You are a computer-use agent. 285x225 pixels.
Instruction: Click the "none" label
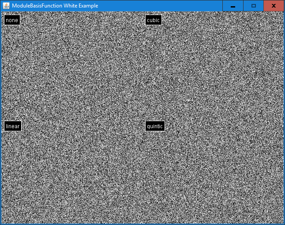pos(12,20)
